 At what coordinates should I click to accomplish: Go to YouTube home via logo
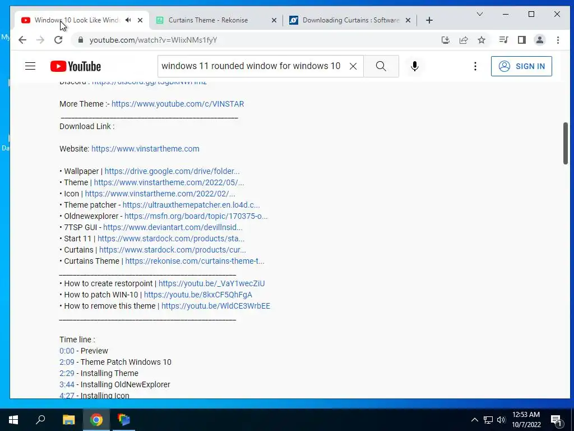[76, 66]
